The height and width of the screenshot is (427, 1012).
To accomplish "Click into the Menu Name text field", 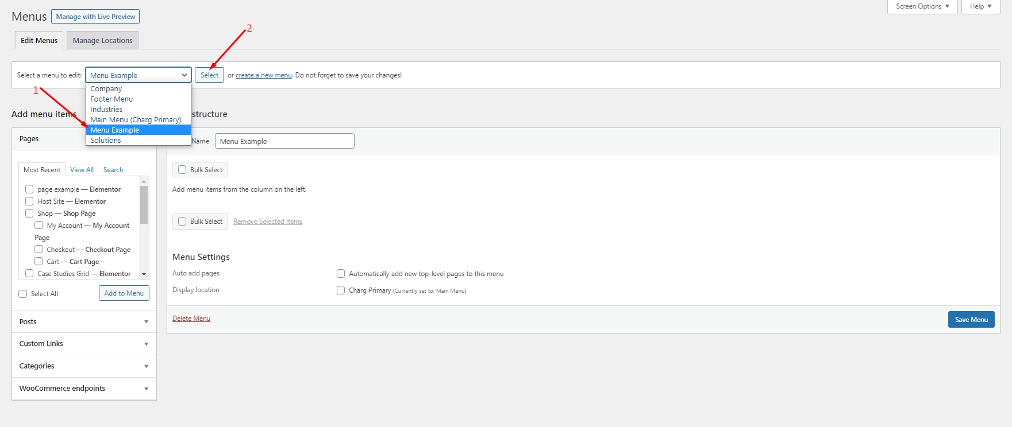I will [x=284, y=141].
